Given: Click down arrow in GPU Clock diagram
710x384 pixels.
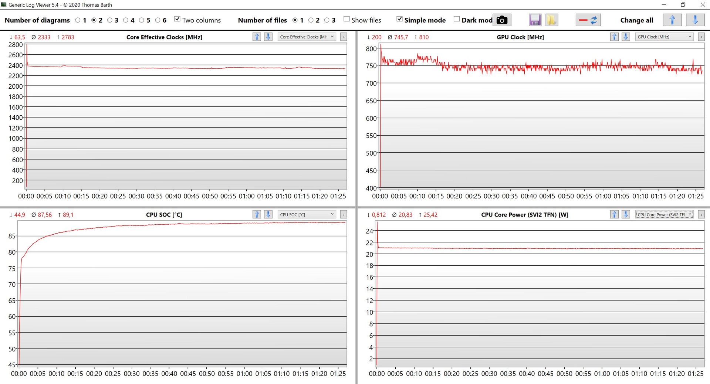Looking at the screenshot, I should point(626,37).
